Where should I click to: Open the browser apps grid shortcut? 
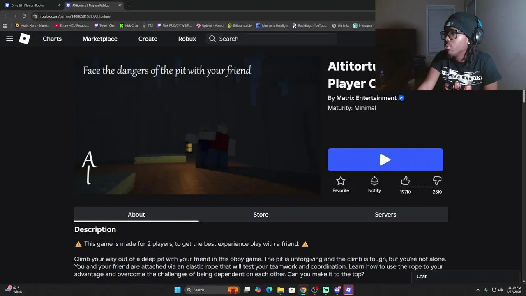click(x=5, y=25)
